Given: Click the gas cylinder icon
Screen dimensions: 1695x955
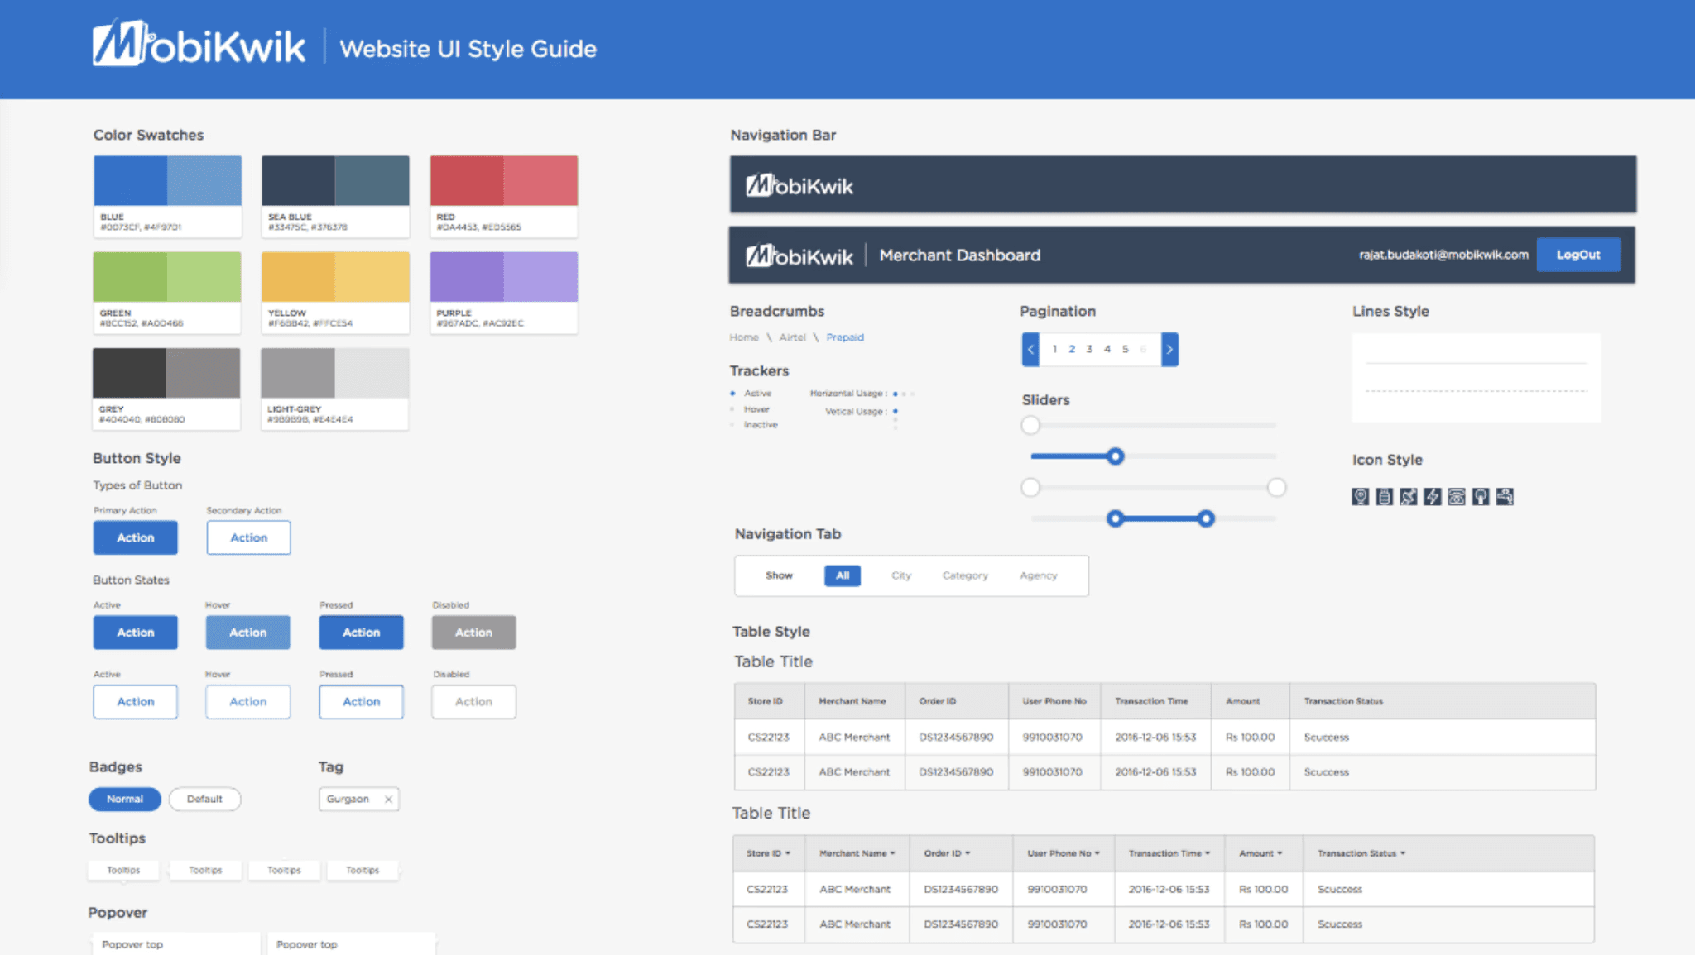Looking at the screenshot, I should [1384, 496].
